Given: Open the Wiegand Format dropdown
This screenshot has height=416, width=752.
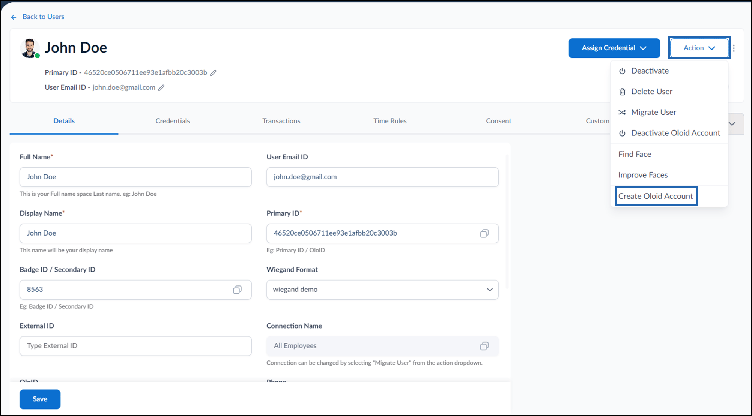Looking at the screenshot, I should coord(382,290).
